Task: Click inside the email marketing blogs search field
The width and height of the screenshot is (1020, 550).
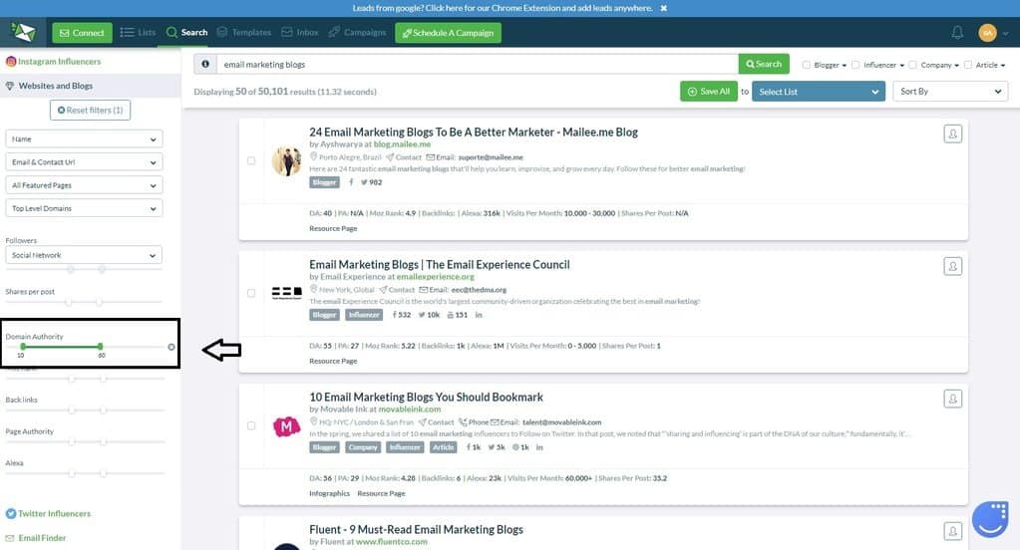Action: click(475, 64)
